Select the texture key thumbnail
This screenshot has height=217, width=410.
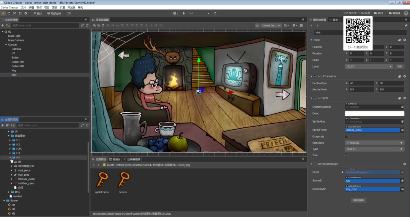pos(123,180)
